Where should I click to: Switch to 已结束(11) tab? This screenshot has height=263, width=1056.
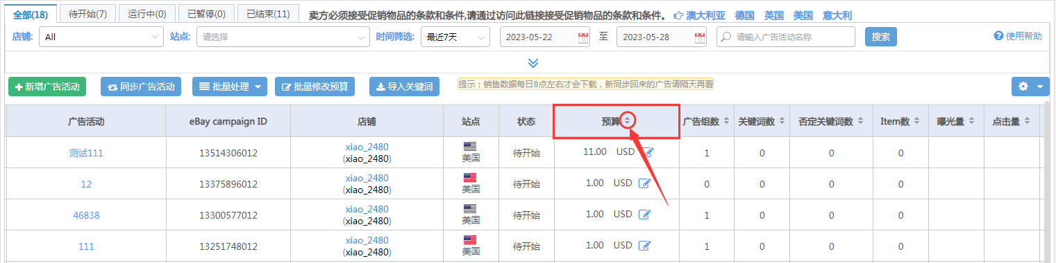coord(268,14)
